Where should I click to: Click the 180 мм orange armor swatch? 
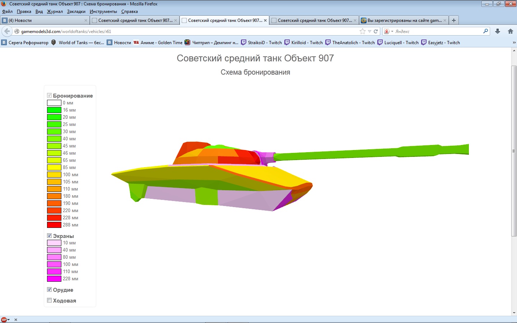tap(54, 196)
